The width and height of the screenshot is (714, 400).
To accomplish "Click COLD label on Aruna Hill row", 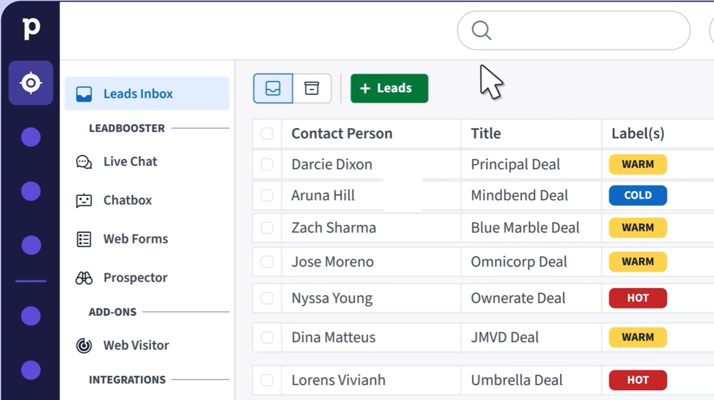I will point(638,195).
